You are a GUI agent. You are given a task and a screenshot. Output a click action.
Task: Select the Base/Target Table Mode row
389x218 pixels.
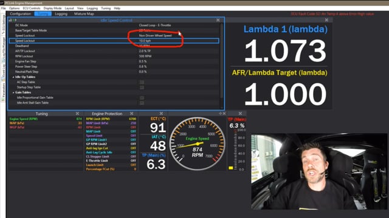point(114,30)
